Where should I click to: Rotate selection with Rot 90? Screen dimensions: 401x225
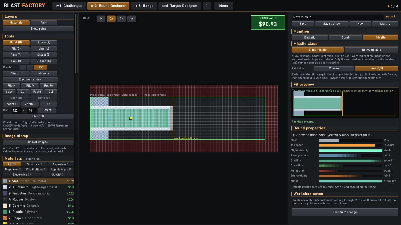(x=48, y=86)
